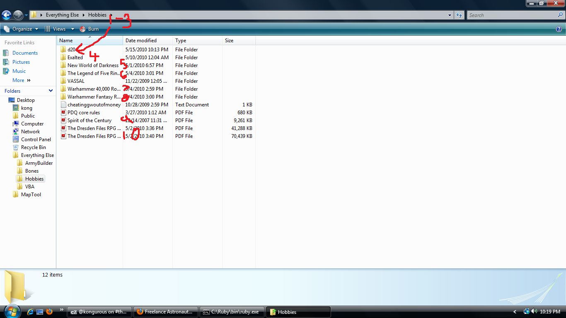This screenshot has height=318, width=566.
Task: Select the Spirit of the Century PDF icon
Action: click(63, 120)
